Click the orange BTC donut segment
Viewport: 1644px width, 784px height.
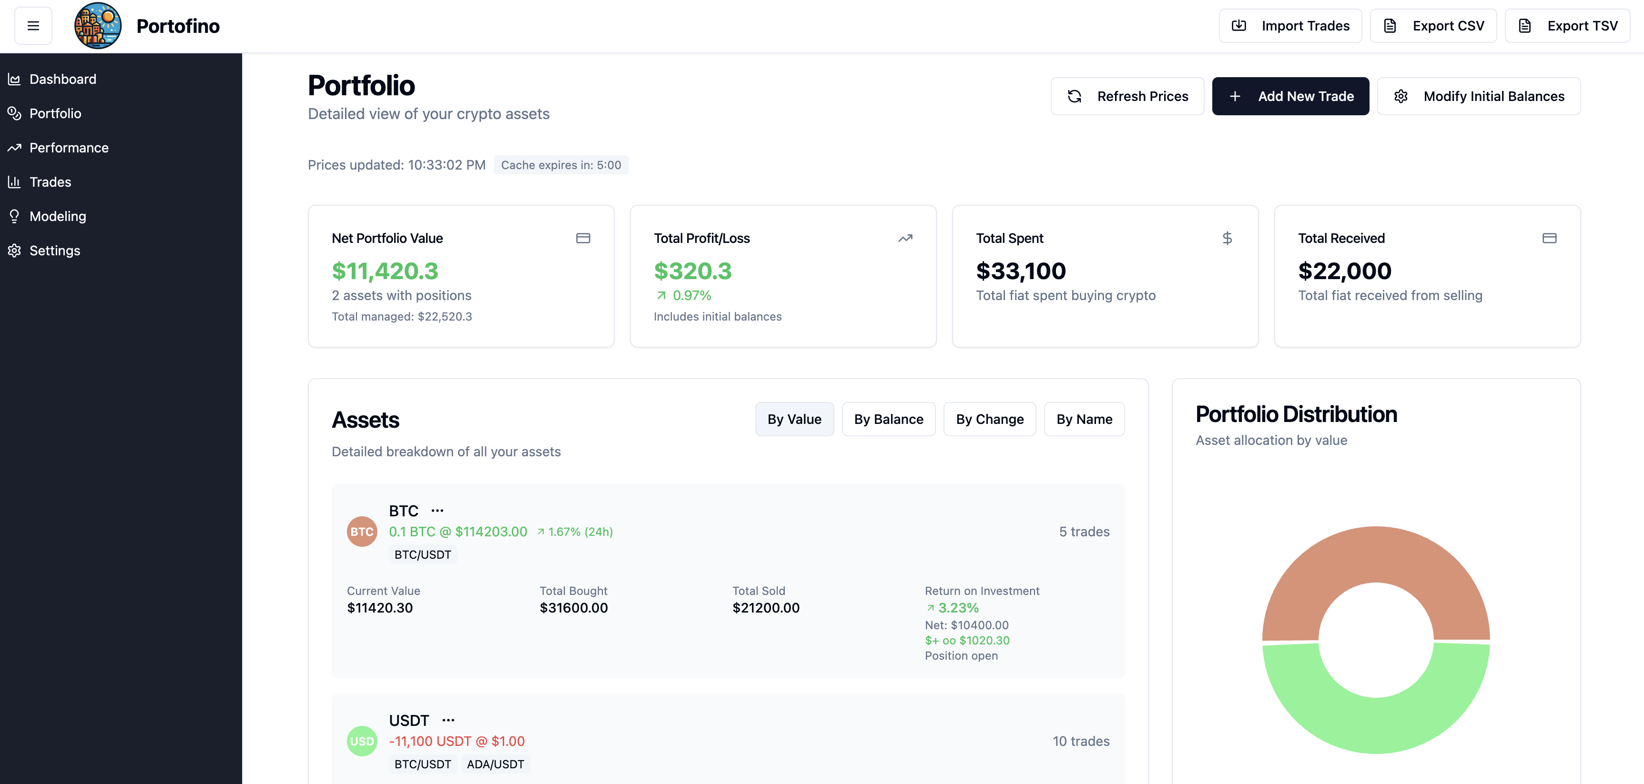click(1375, 555)
